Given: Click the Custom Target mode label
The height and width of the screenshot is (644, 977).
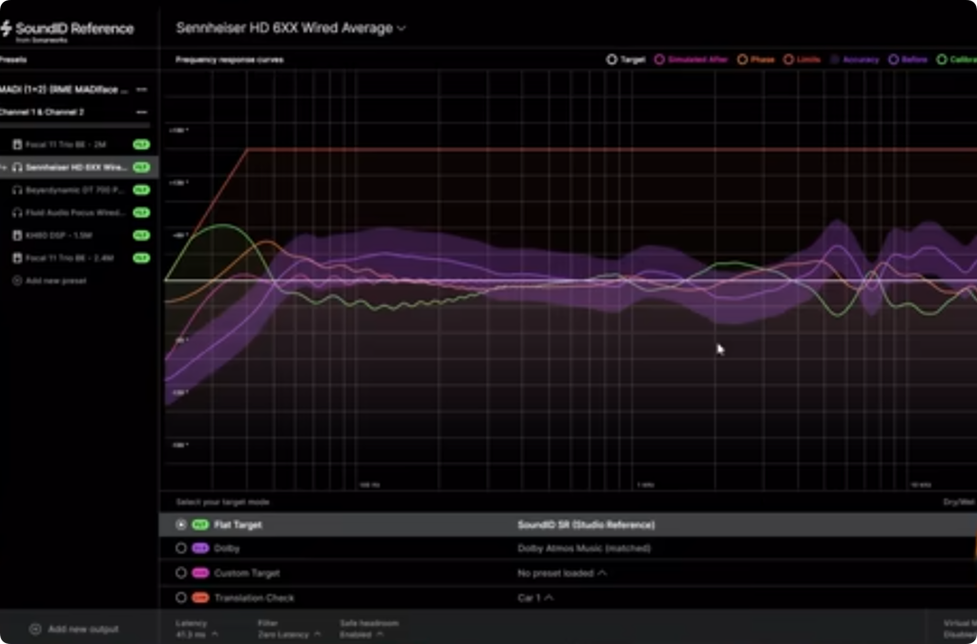Looking at the screenshot, I should pyautogui.click(x=247, y=573).
